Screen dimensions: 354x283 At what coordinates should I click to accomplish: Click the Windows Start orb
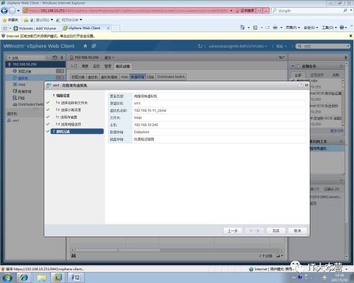click(7, 277)
